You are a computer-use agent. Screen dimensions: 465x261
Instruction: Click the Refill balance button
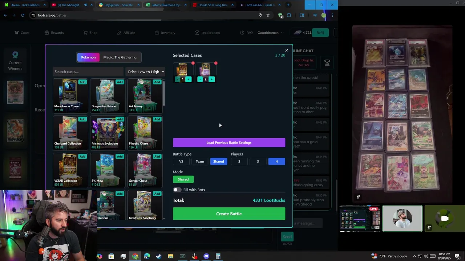coord(320,33)
